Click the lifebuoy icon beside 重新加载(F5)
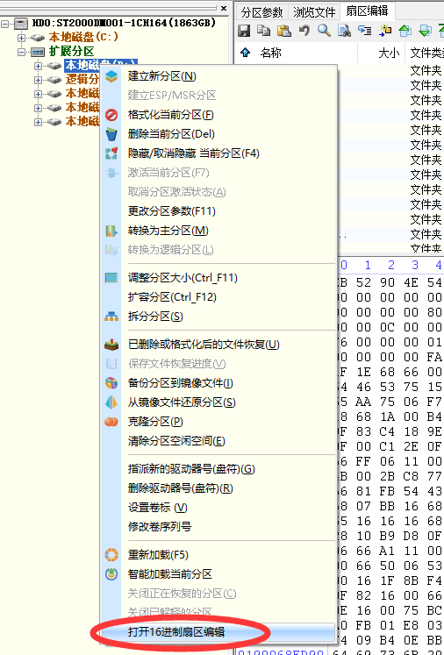 tap(111, 555)
